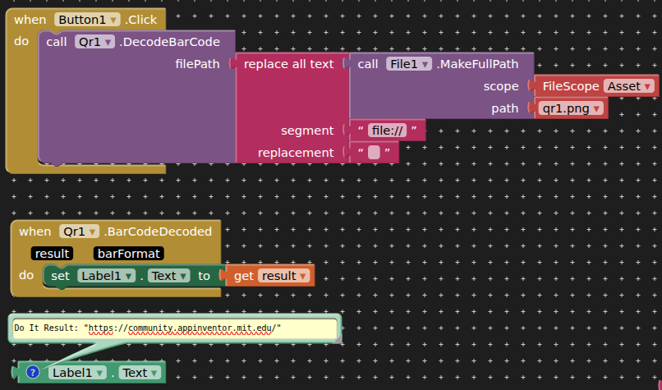This screenshot has width=662, height=390.
Task: Click the barFormat event parameter
Action: (127, 254)
